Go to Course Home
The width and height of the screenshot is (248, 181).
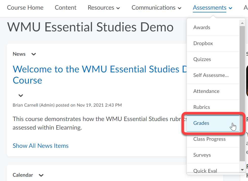[25, 8]
